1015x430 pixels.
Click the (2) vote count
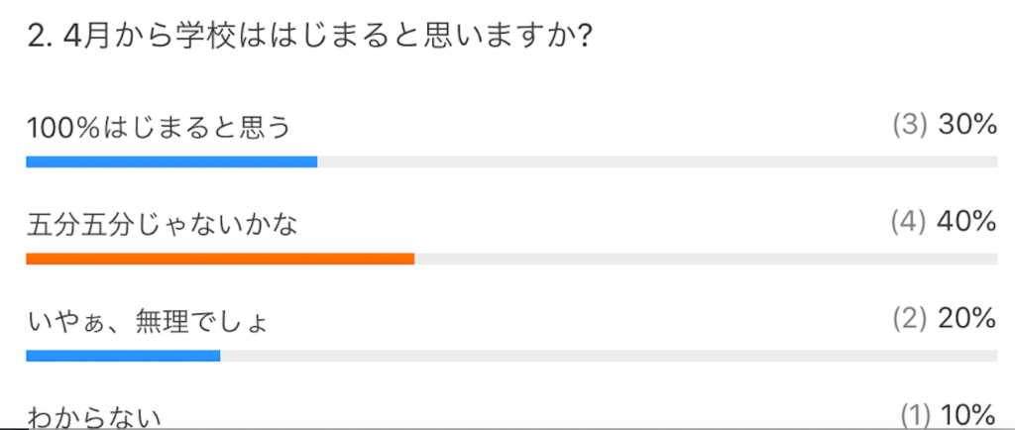click(x=909, y=319)
